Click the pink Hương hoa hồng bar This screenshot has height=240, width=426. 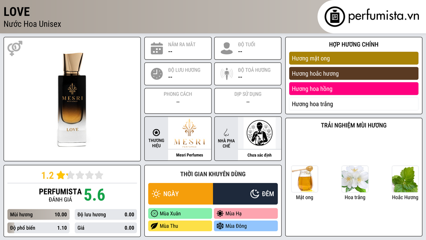(354, 89)
